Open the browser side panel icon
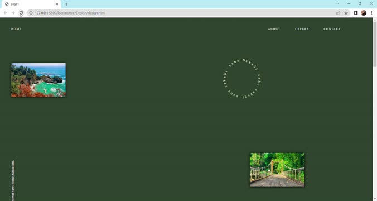The image size is (377, 201). tap(356, 13)
